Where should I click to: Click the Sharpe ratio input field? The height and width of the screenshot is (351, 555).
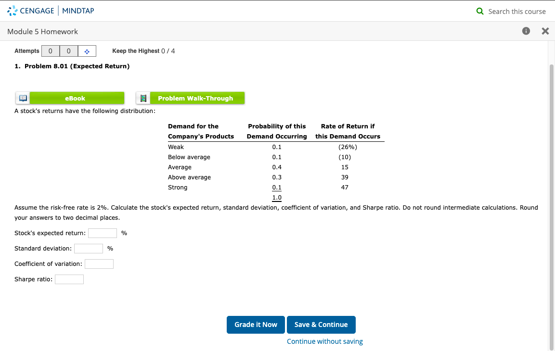click(69, 279)
